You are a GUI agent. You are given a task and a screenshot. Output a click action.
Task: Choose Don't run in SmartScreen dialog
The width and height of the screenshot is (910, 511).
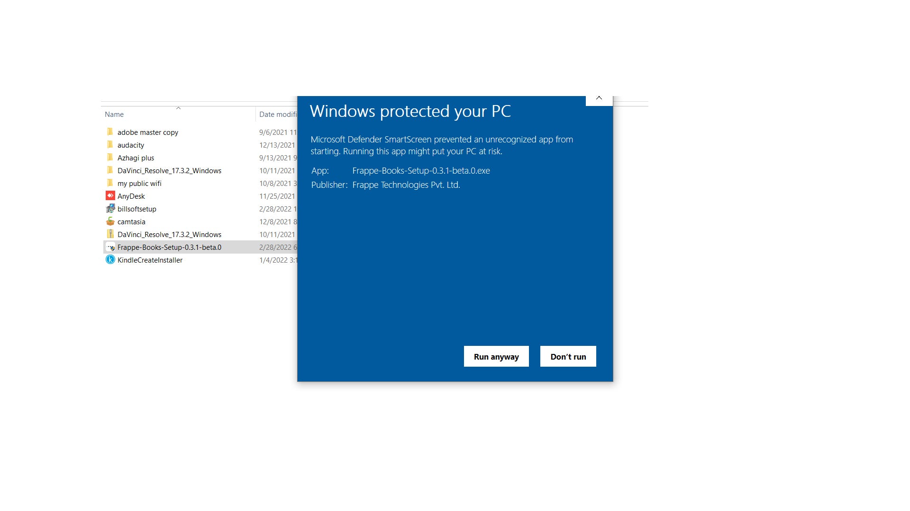click(568, 356)
